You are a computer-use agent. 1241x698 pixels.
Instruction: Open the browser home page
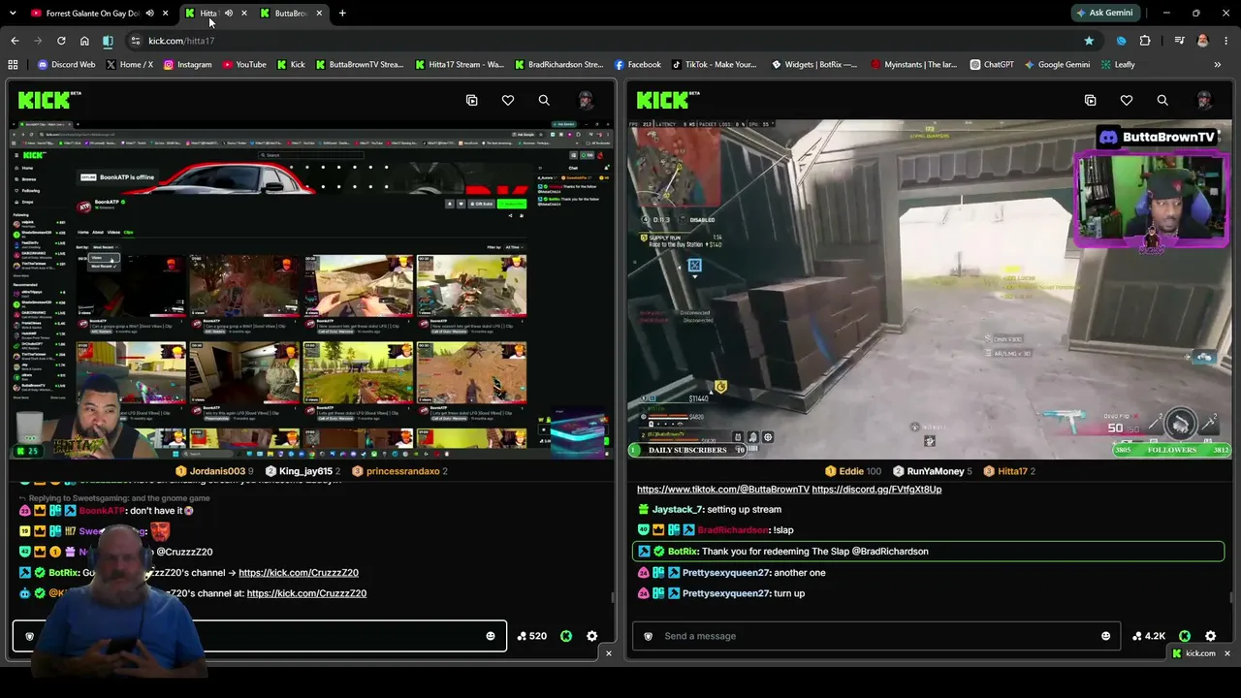coord(84,41)
